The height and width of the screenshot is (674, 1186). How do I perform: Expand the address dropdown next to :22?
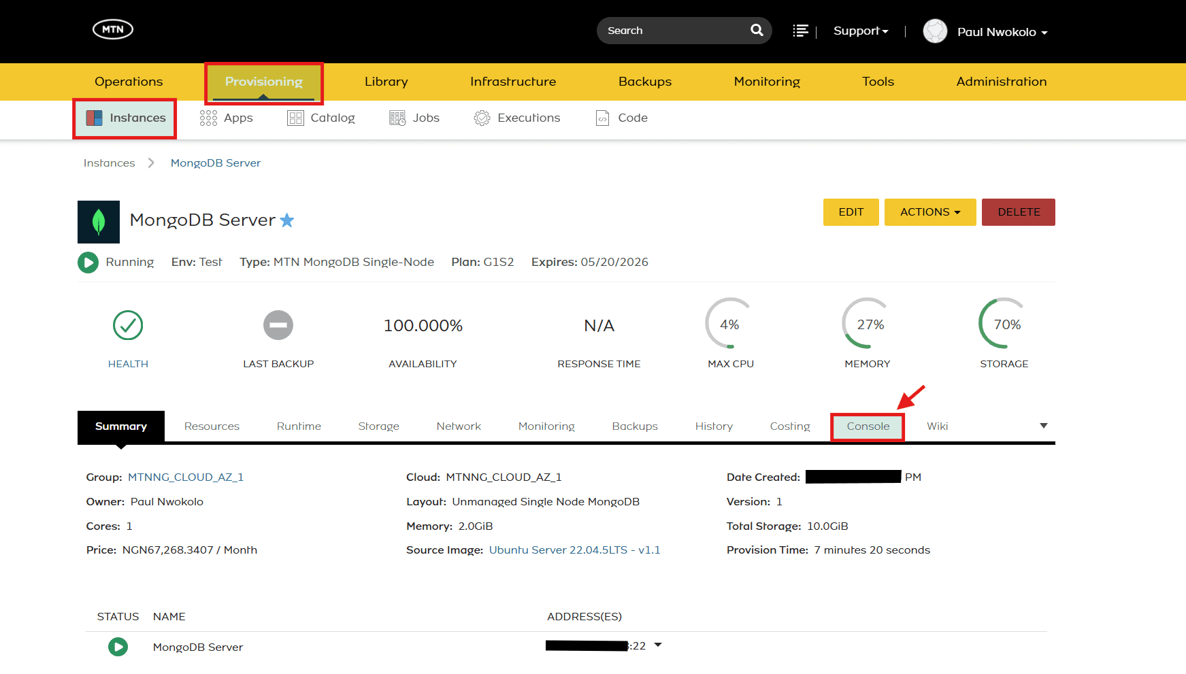click(x=658, y=645)
